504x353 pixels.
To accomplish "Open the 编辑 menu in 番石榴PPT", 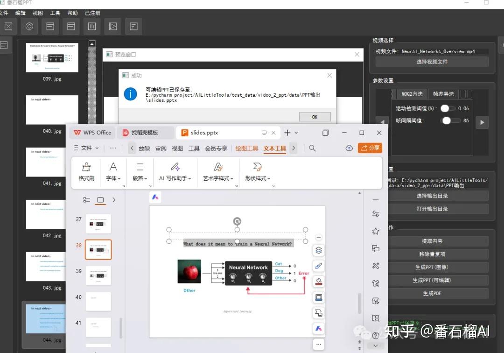I will point(20,13).
